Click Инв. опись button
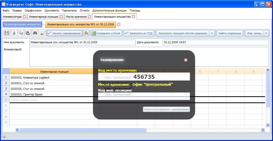This screenshot has width=273, height=141. (254, 33)
